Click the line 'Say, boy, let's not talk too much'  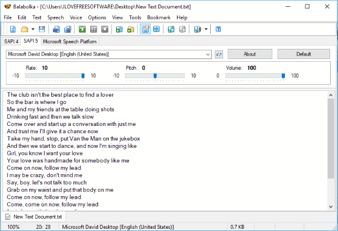click(47, 183)
